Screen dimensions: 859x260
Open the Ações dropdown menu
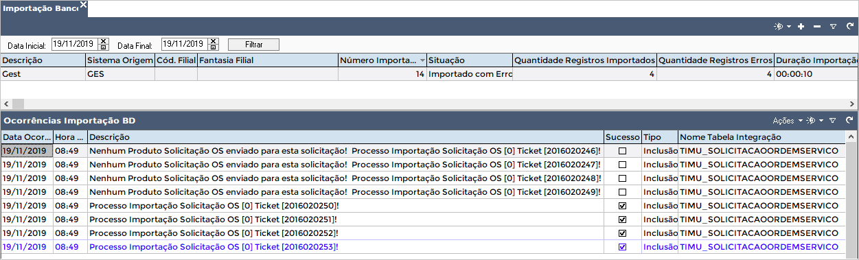pos(788,121)
